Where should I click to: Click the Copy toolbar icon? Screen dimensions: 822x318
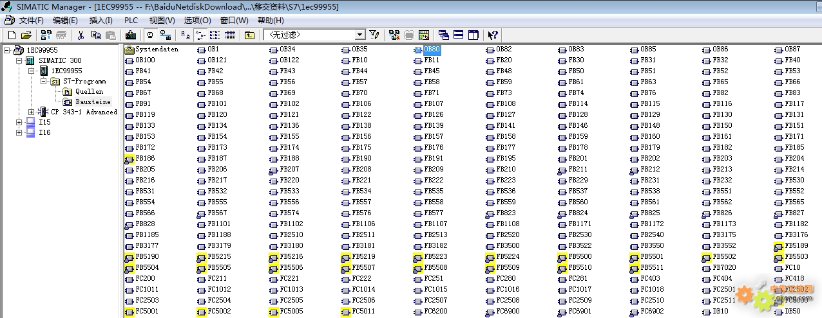[x=96, y=35]
